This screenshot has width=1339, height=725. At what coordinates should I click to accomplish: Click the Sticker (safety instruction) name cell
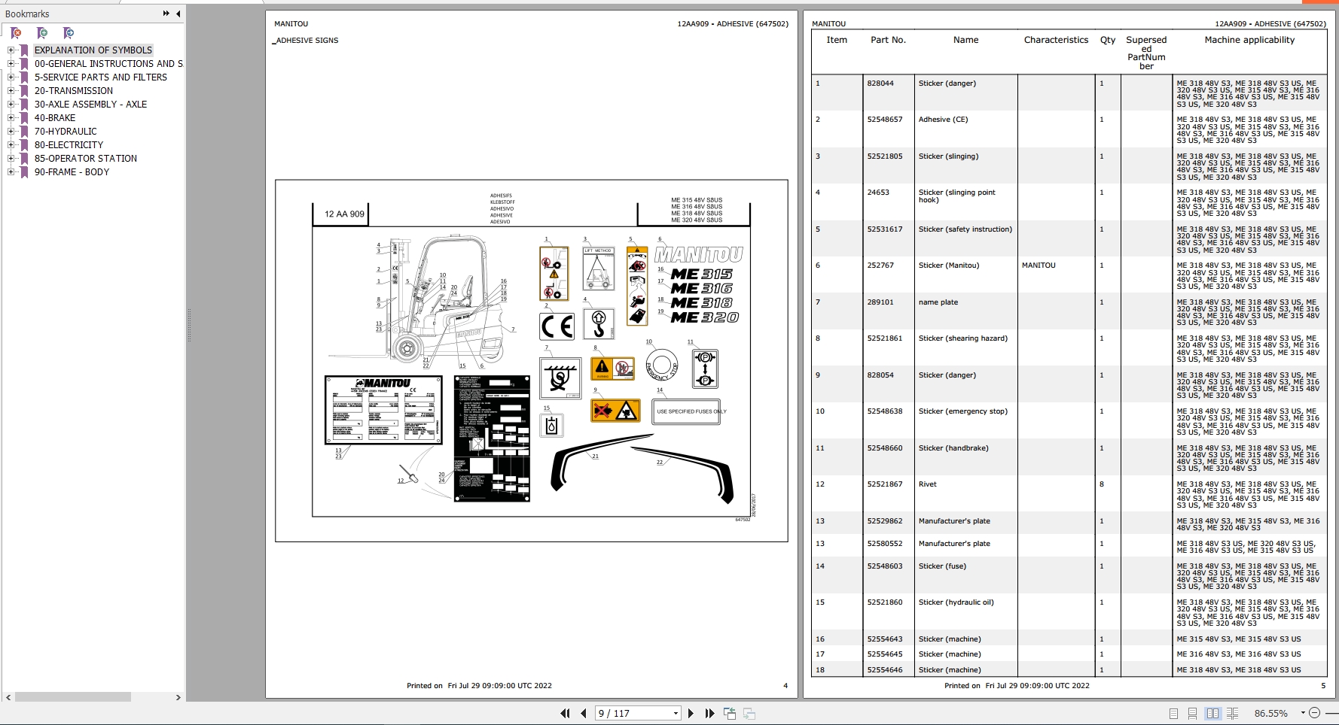point(965,229)
